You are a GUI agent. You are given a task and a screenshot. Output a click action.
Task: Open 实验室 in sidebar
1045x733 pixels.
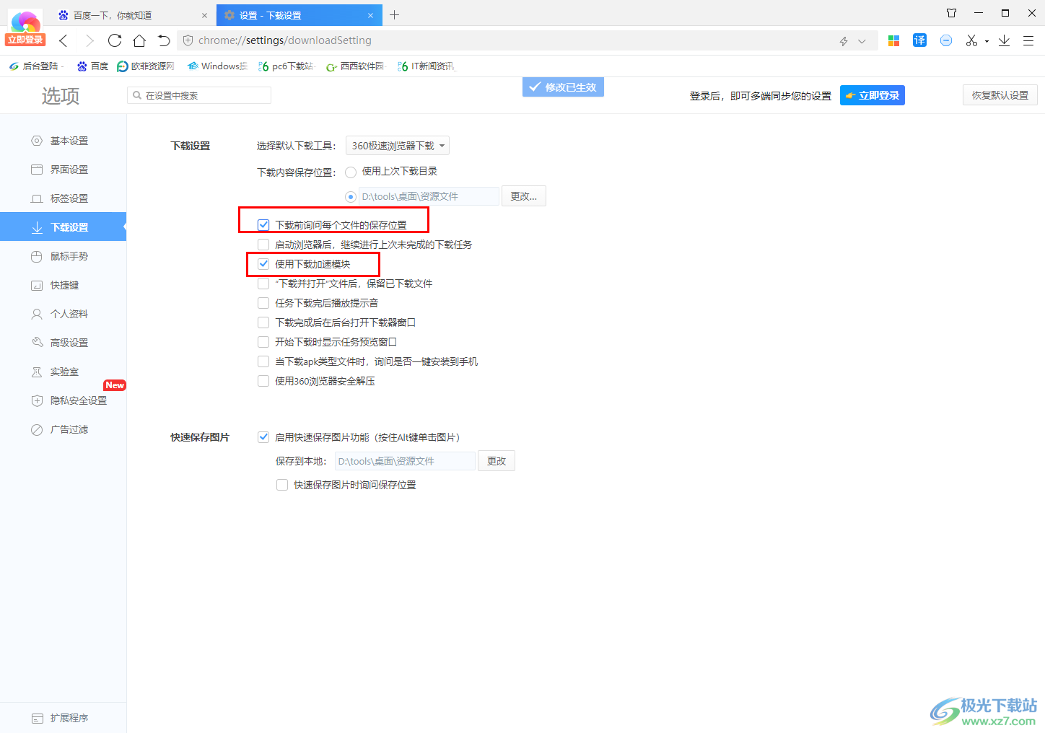click(x=63, y=372)
